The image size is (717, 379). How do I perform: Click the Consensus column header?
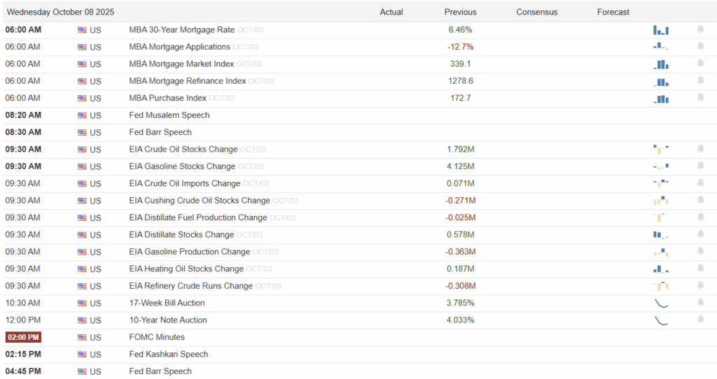click(536, 12)
